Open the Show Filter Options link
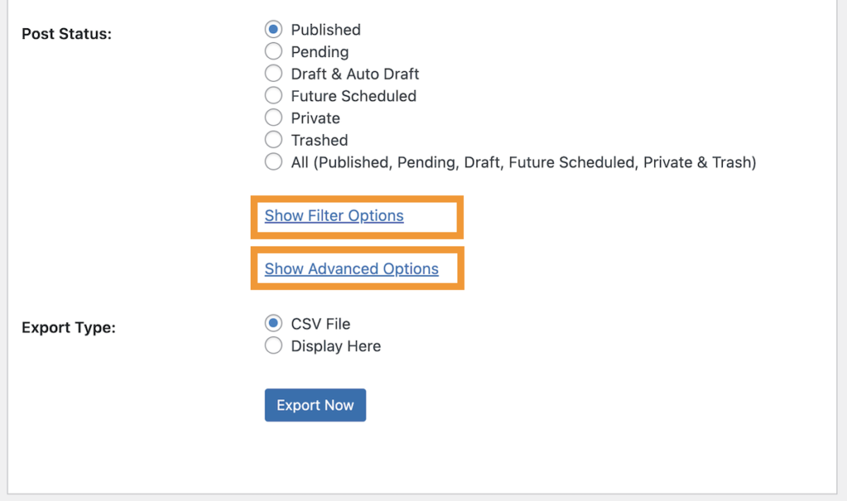The image size is (847, 501). 334,216
